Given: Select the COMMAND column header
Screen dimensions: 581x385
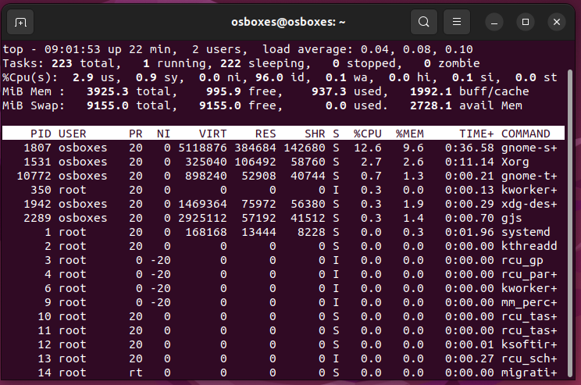Looking at the screenshot, I should pos(526,134).
